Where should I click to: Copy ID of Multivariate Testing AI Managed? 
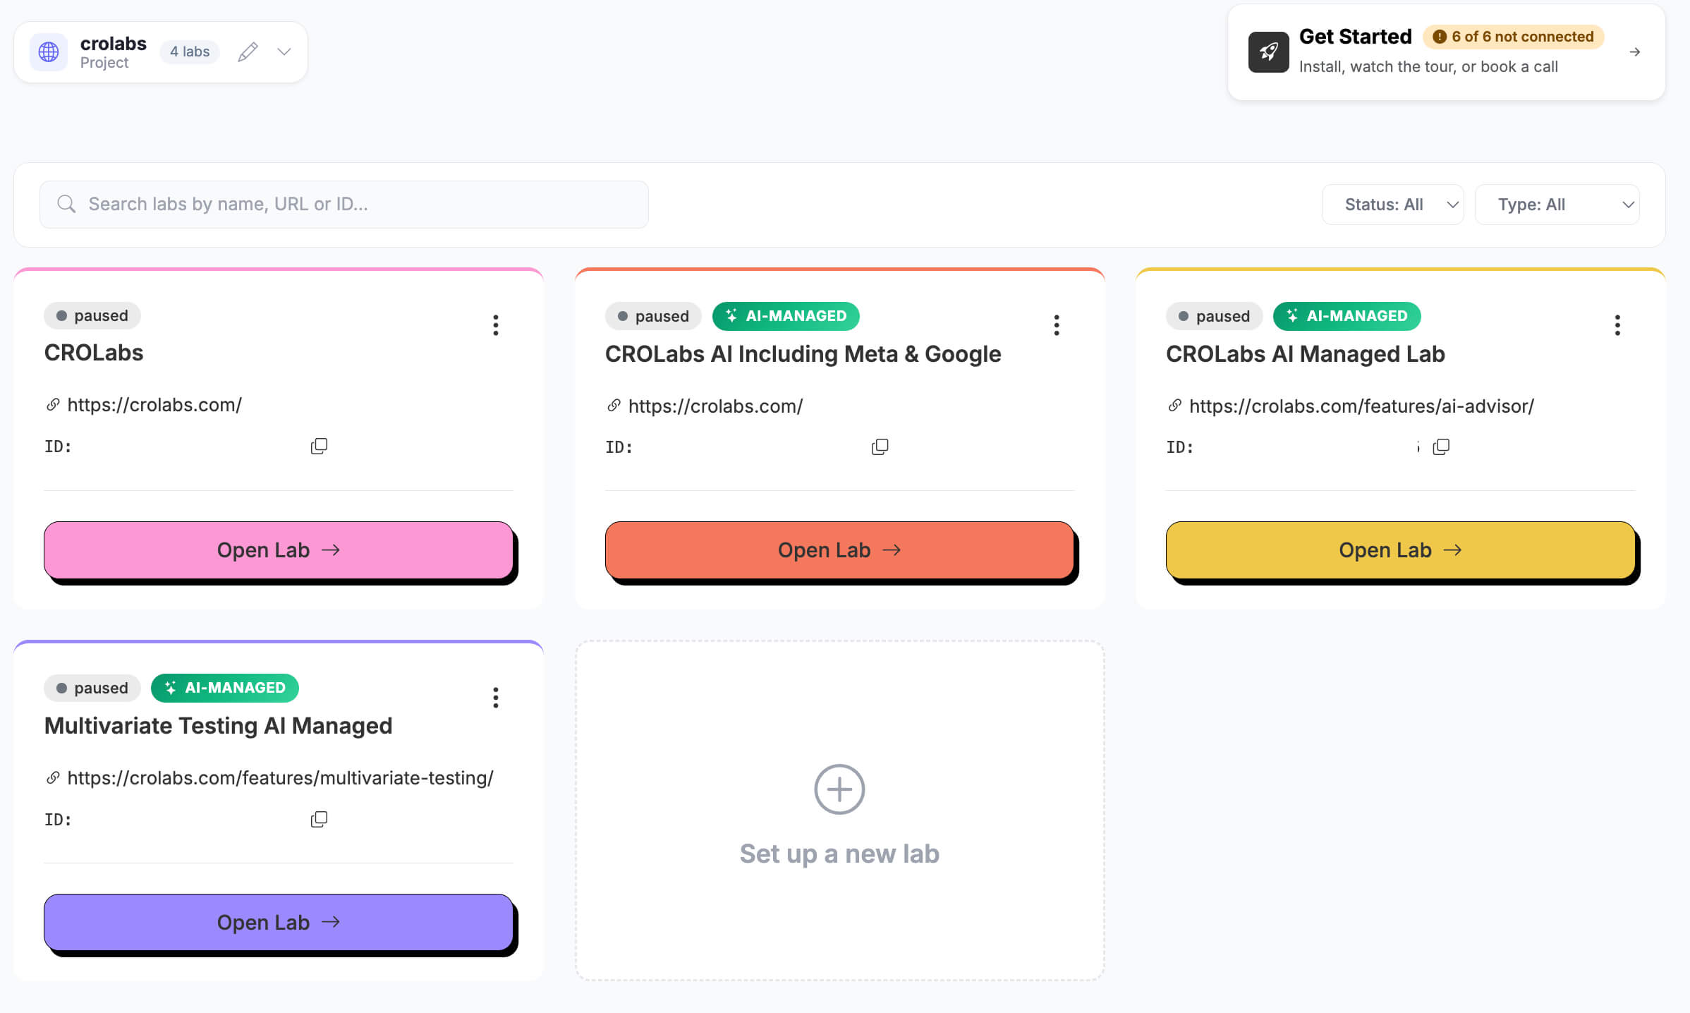click(x=319, y=820)
